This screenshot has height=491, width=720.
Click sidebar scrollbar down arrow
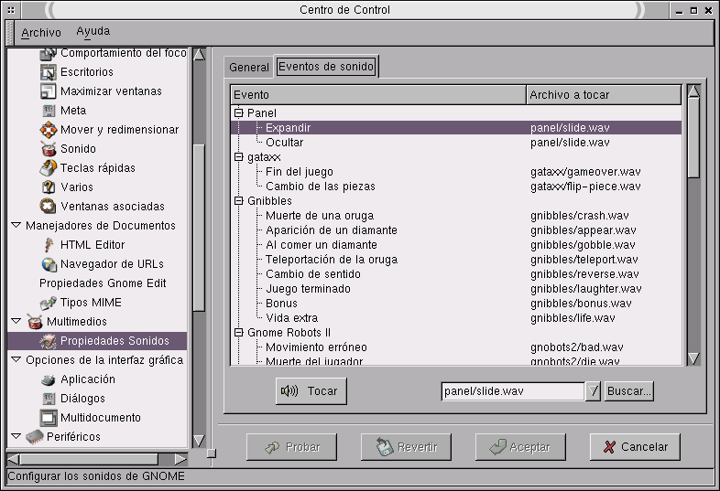[199, 441]
